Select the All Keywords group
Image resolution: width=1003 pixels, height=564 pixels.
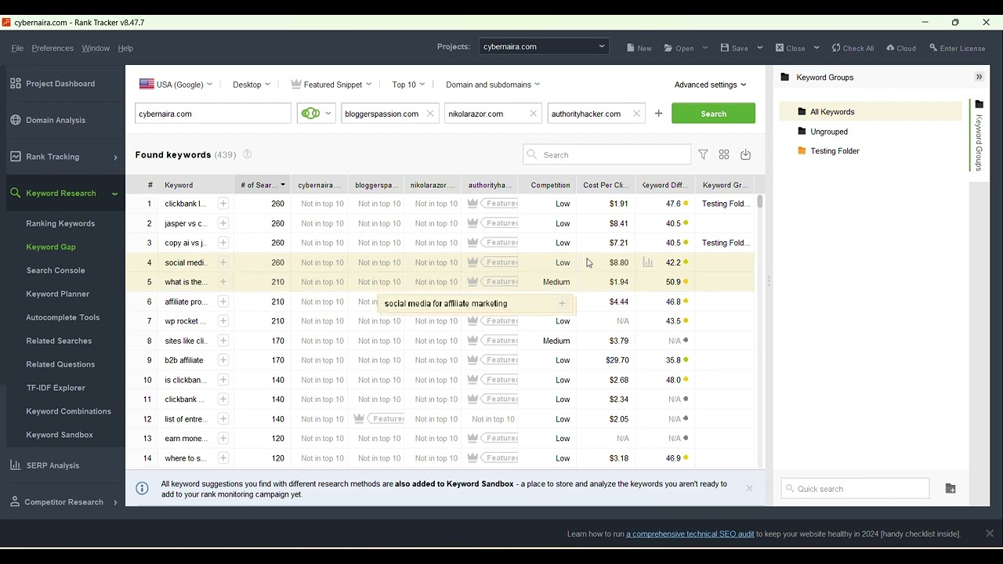(x=871, y=112)
